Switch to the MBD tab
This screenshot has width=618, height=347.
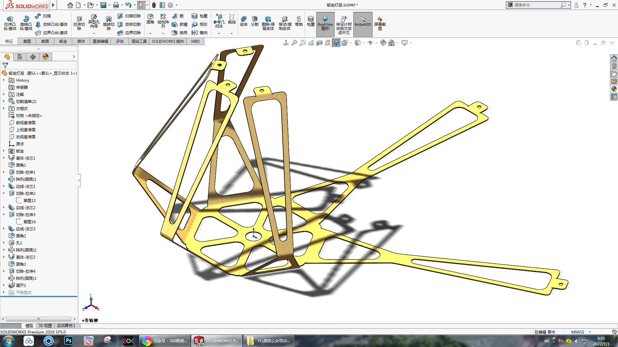tap(195, 41)
